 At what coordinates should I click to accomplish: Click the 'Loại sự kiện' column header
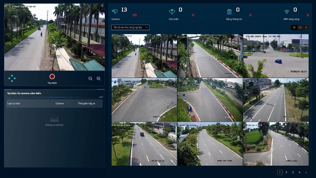[x=14, y=104]
